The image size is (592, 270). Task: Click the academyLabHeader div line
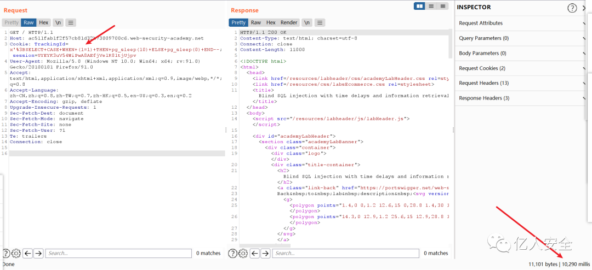[x=294, y=136]
